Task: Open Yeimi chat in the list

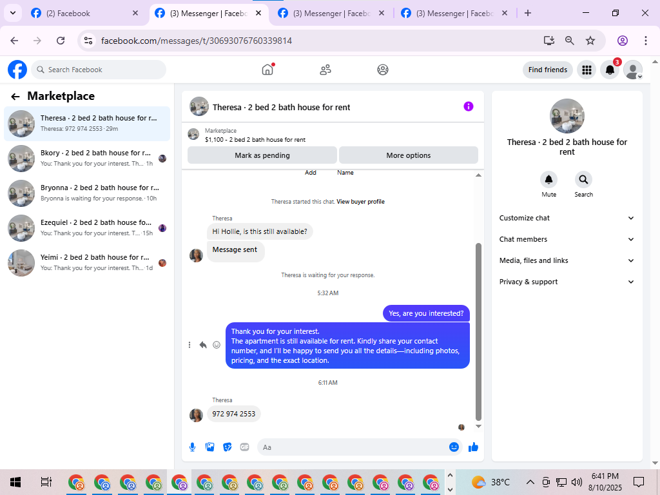Action: 87,263
